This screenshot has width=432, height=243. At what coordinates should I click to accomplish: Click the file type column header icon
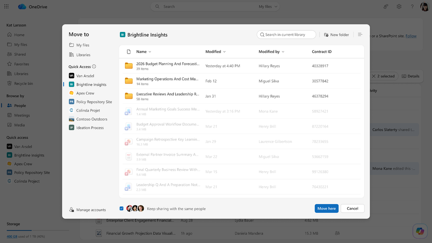(129, 51)
